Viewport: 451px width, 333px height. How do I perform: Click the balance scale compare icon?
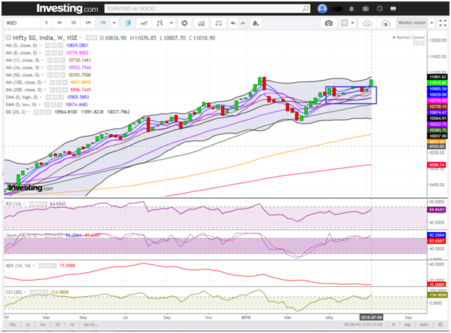pos(219,23)
